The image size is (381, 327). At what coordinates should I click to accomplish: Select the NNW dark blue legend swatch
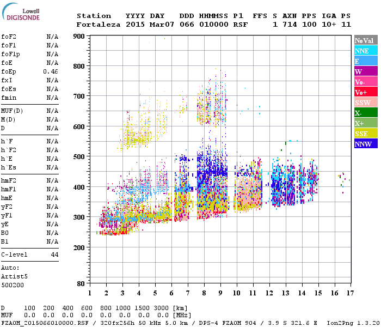click(366, 143)
